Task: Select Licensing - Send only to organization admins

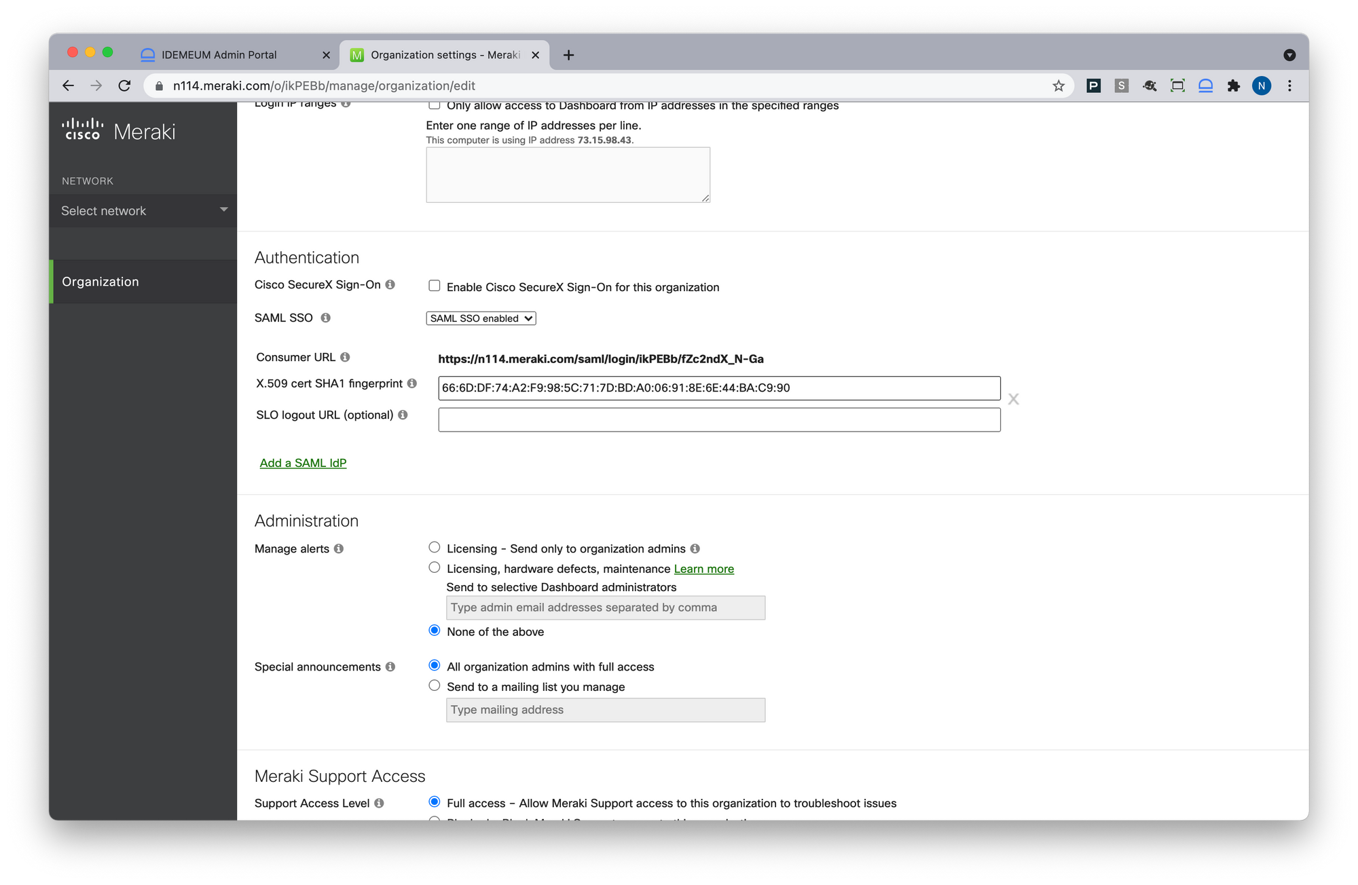Action: pos(434,547)
